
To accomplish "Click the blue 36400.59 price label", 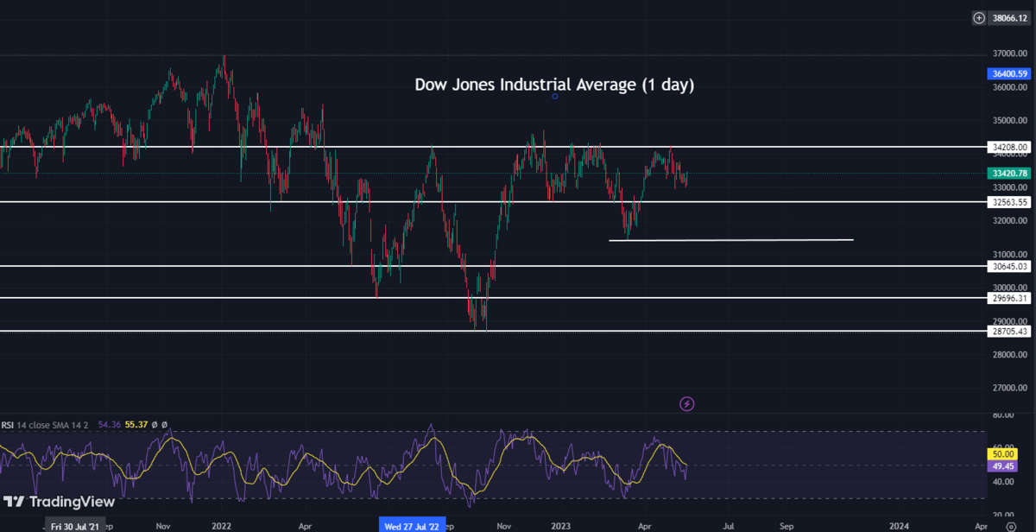I will [x=1009, y=74].
